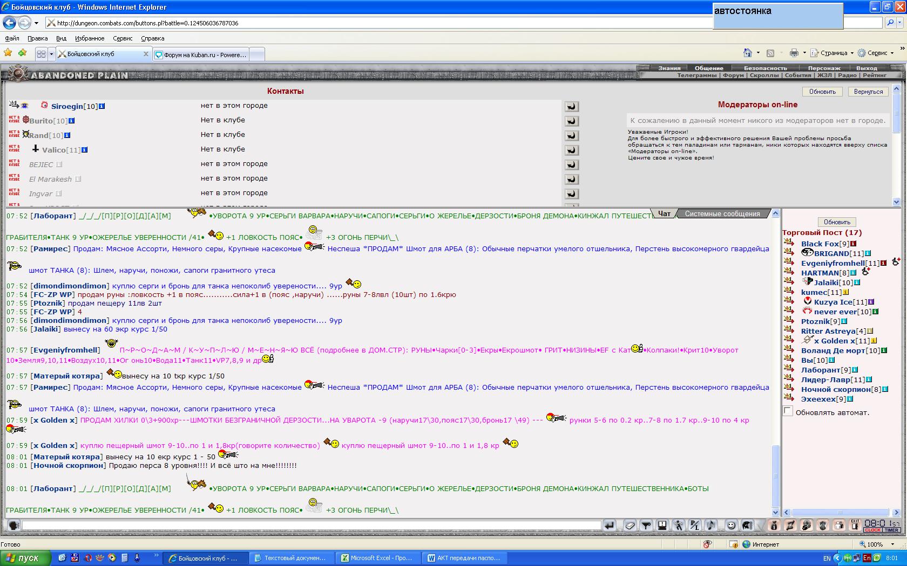Open info icon next to Siroegin[10]
The image size is (907, 566).
(x=101, y=106)
